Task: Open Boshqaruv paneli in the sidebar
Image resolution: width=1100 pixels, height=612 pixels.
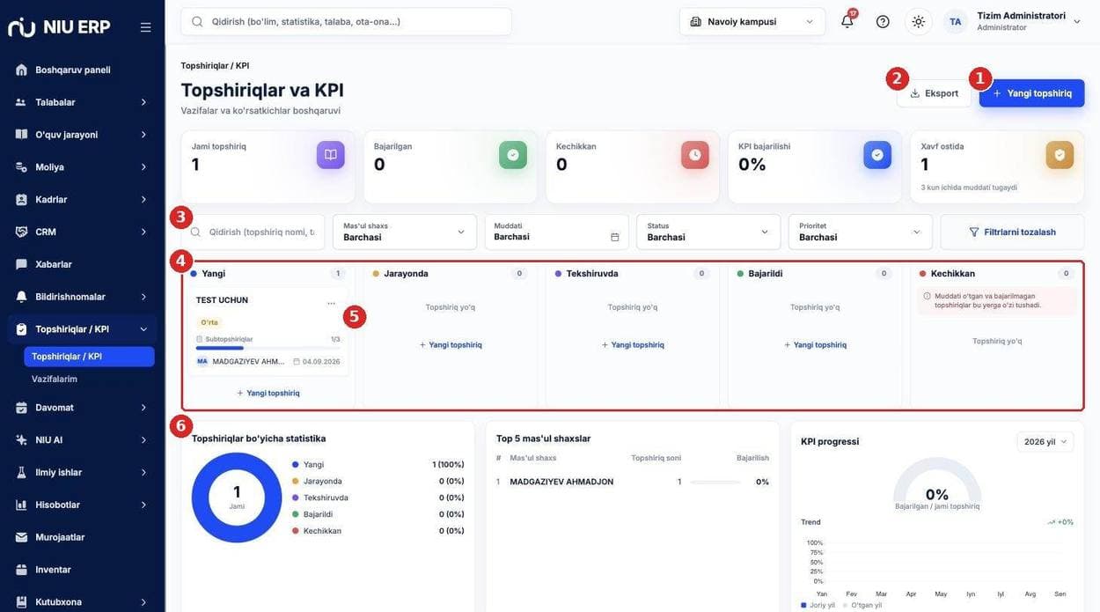Action: click(x=83, y=70)
